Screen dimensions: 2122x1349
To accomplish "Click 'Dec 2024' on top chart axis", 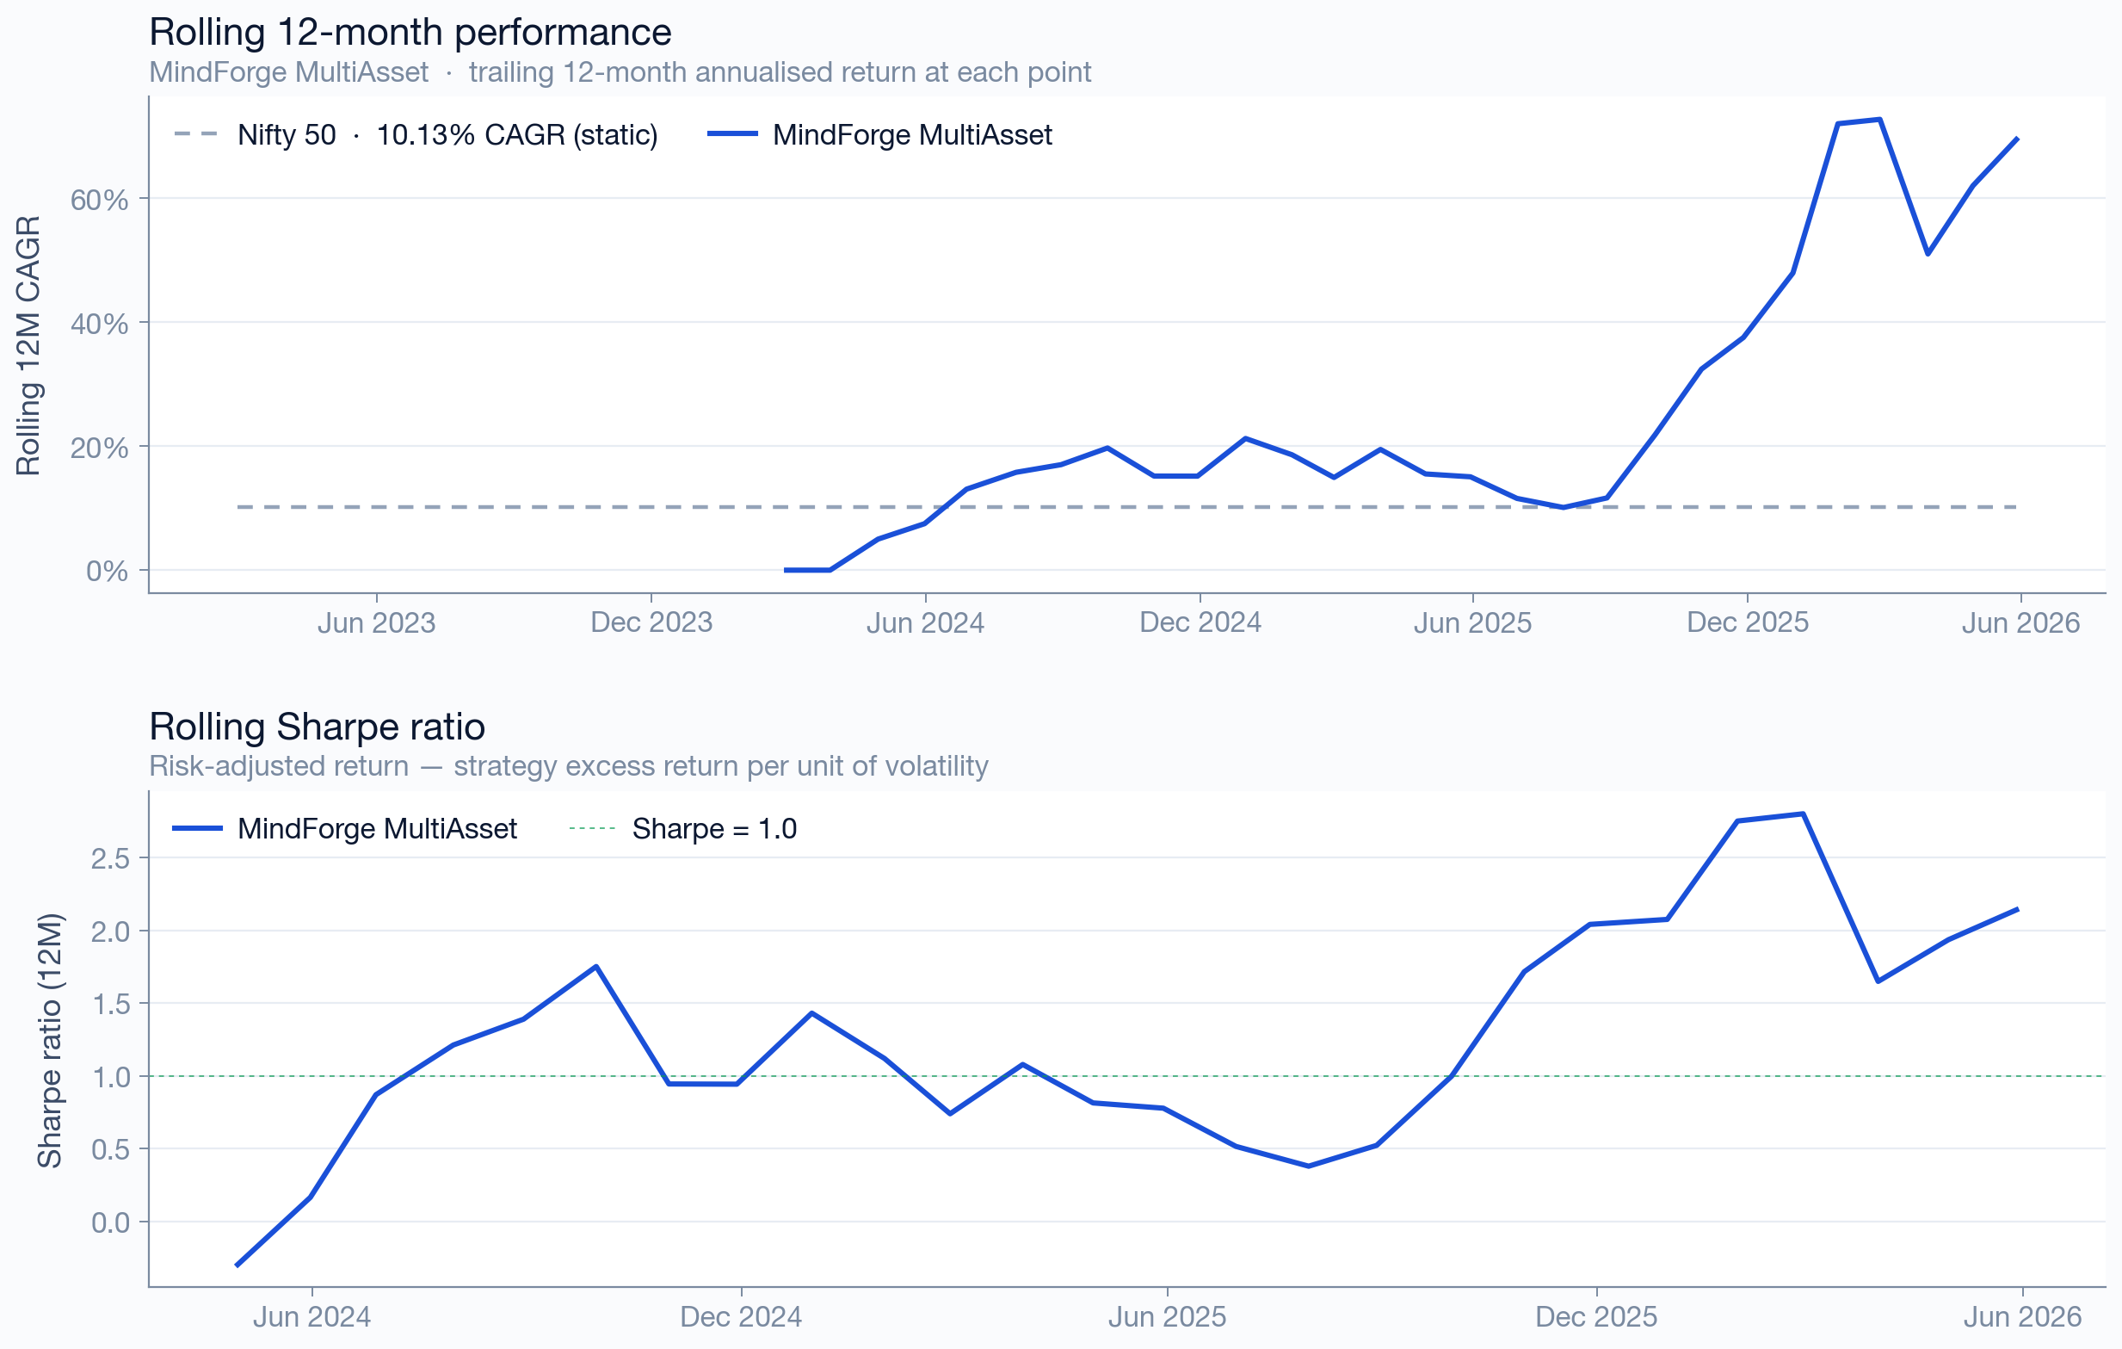I will point(1200,622).
